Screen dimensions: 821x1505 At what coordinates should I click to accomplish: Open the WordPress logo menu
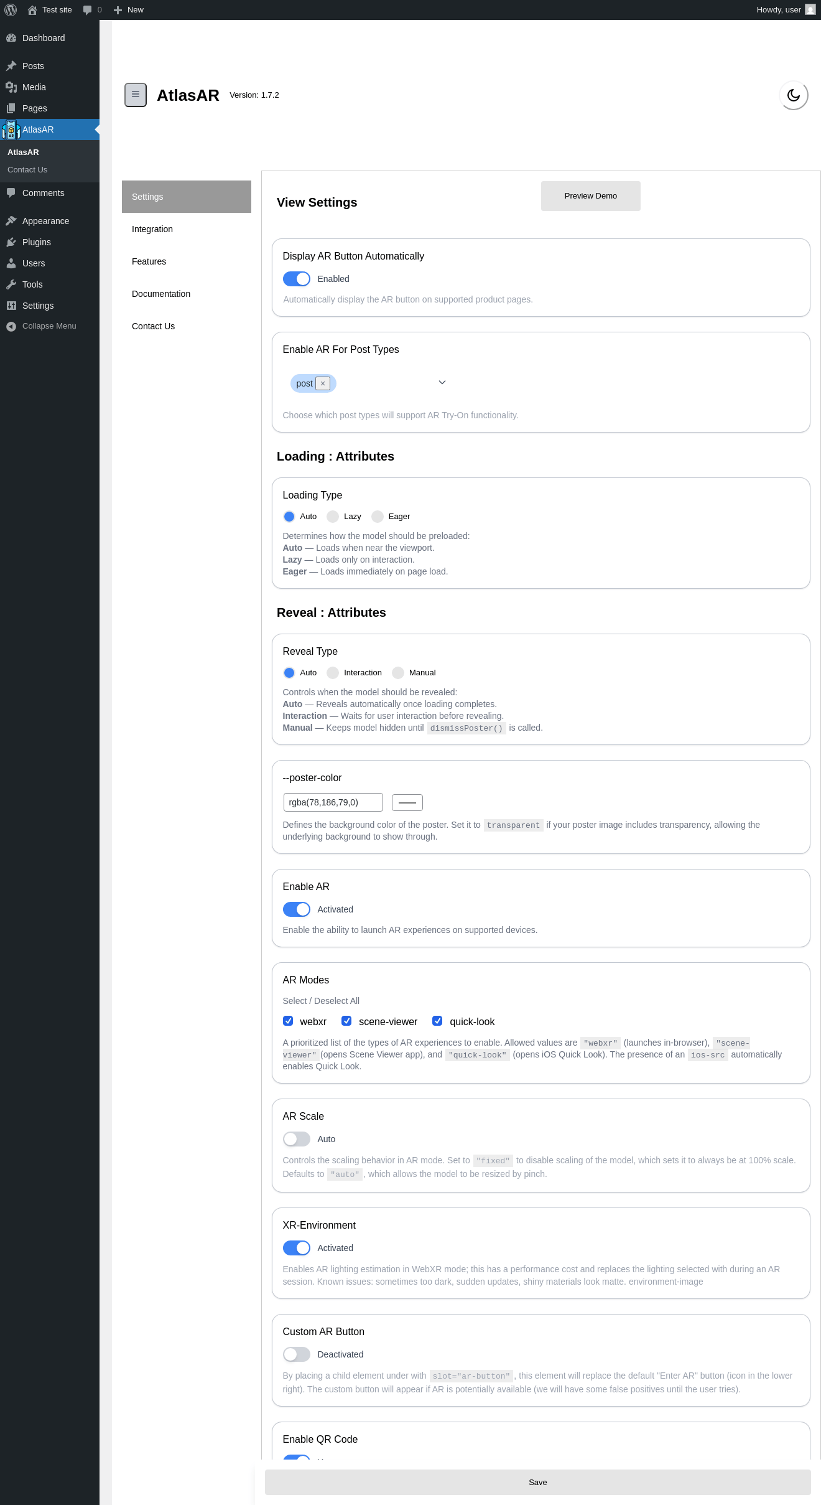click(11, 10)
